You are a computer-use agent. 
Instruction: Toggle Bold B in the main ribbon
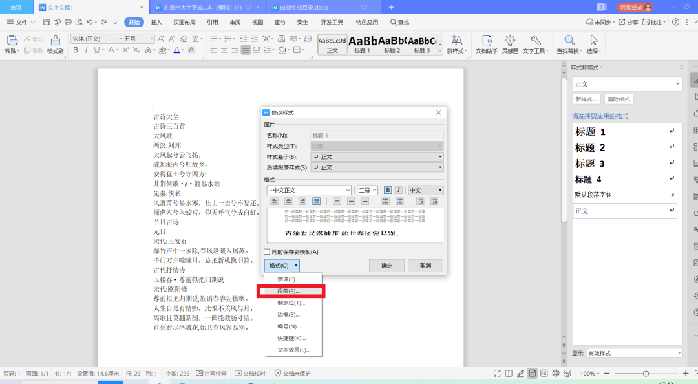[x=76, y=50]
